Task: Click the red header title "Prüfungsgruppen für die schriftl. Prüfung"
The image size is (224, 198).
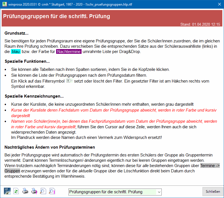Action: (x=56, y=16)
